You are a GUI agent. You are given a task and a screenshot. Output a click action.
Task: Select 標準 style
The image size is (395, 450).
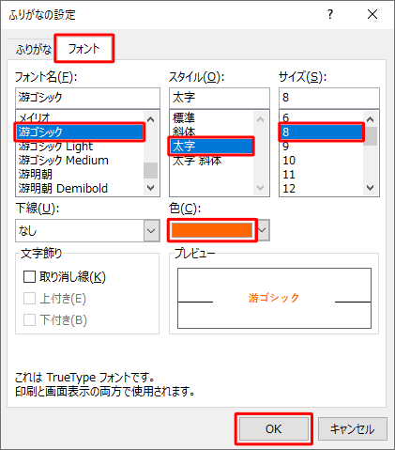coord(211,117)
